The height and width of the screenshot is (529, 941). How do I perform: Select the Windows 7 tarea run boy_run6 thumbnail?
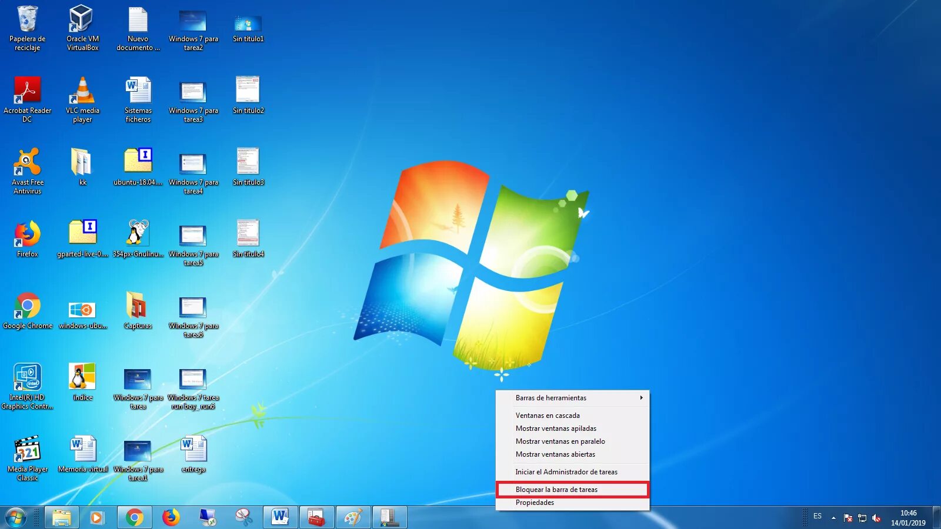tap(193, 380)
